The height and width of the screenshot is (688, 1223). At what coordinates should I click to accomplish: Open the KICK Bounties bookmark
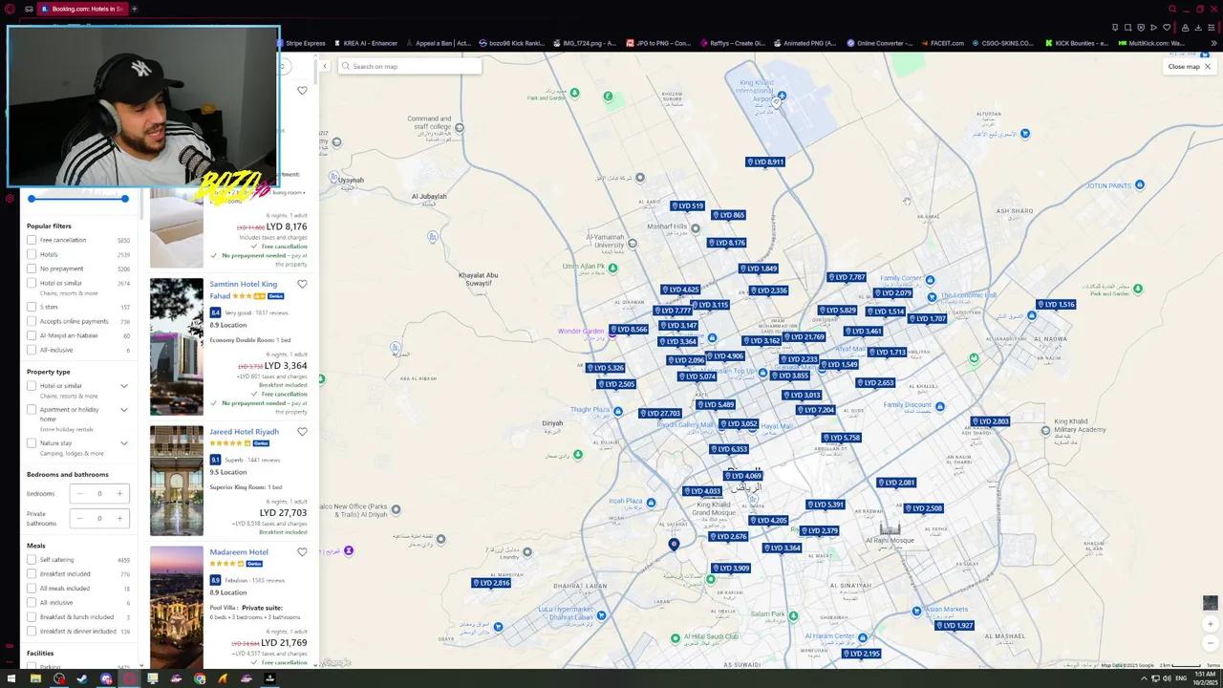click(x=1075, y=43)
